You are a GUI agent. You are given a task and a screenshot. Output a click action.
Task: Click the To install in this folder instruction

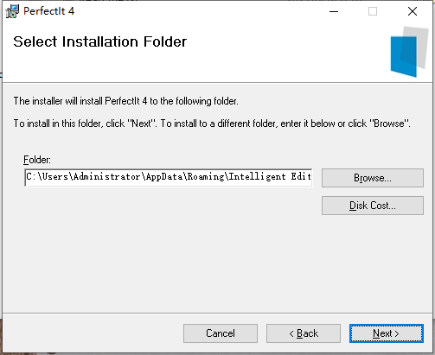point(212,124)
